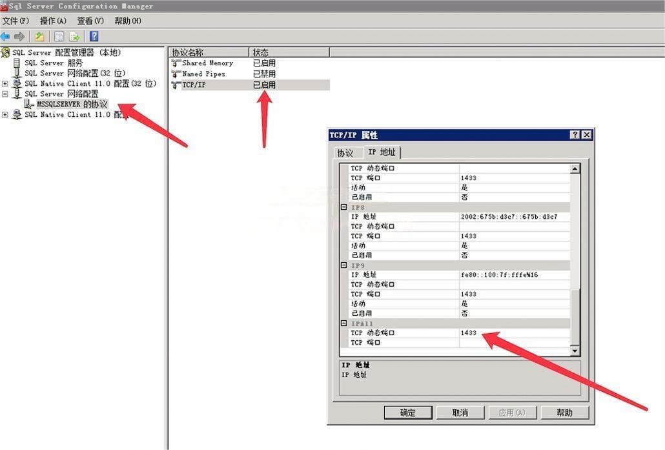Image resolution: width=665 pixels, height=450 pixels.
Task: Collapse the SQL Server 网络配置 tree node
Action: coord(5,94)
